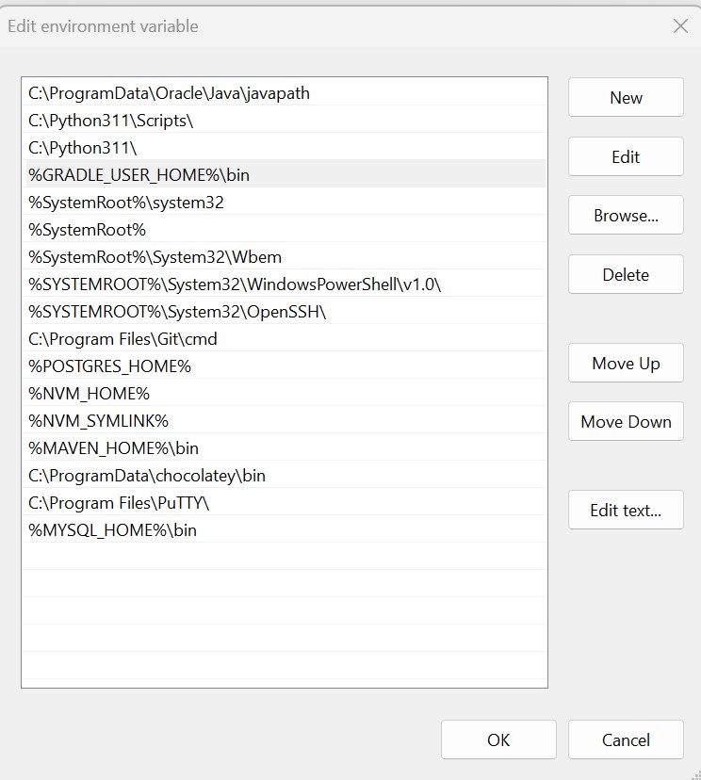Select the C:\Program Files\Git\cmd entry
Viewport: 701px width, 780px height.
pos(123,339)
